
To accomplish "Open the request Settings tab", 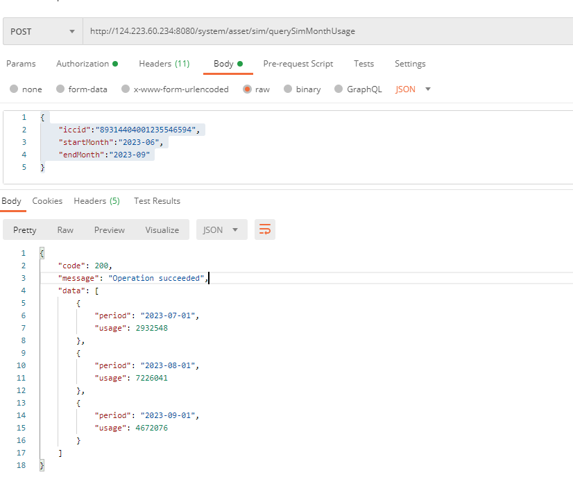I will [410, 64].
